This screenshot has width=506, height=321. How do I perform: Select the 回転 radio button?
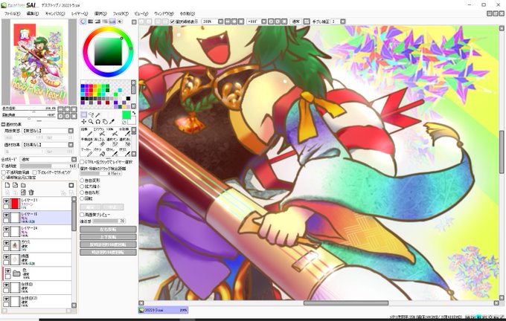[82, 198]
